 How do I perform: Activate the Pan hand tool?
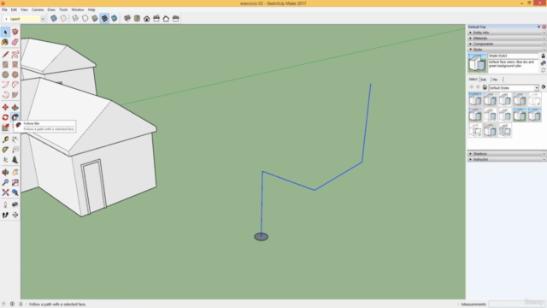point(15,172)
